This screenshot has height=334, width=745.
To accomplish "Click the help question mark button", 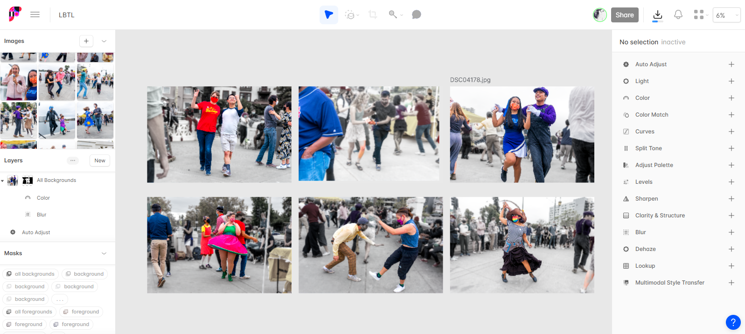I will tap(733, 322).
